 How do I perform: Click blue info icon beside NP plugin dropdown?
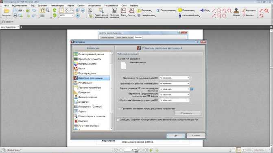[x=192, y=89]
